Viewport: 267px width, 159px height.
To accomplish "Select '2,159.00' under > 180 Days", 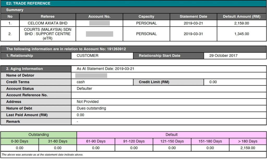I will (248, 148).
